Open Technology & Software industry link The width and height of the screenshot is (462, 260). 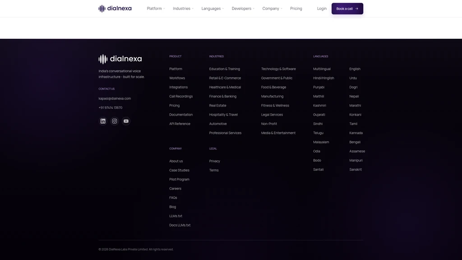point(278,69)
